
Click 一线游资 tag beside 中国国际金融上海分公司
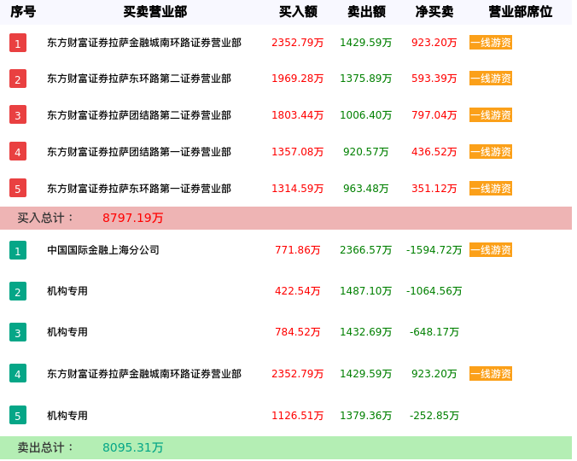[x=491, y=250]
